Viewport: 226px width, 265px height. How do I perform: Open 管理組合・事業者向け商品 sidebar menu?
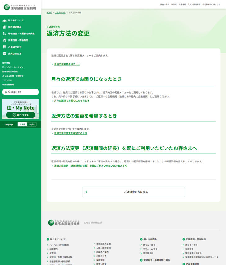[x=21, y=34]
